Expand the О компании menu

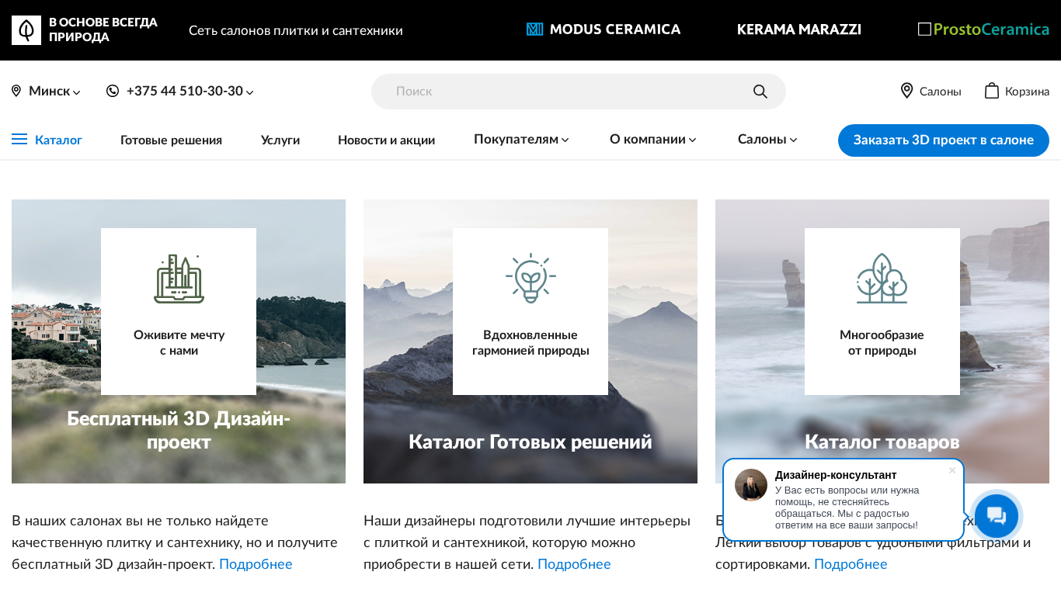click(652, 140)
